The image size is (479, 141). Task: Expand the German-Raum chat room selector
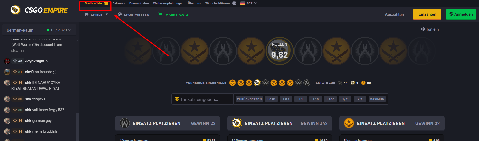pos(70,30)
